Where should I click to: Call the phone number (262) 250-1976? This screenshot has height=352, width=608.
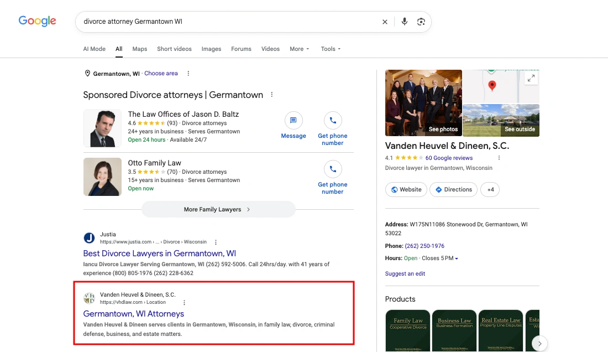click(424, 246)
